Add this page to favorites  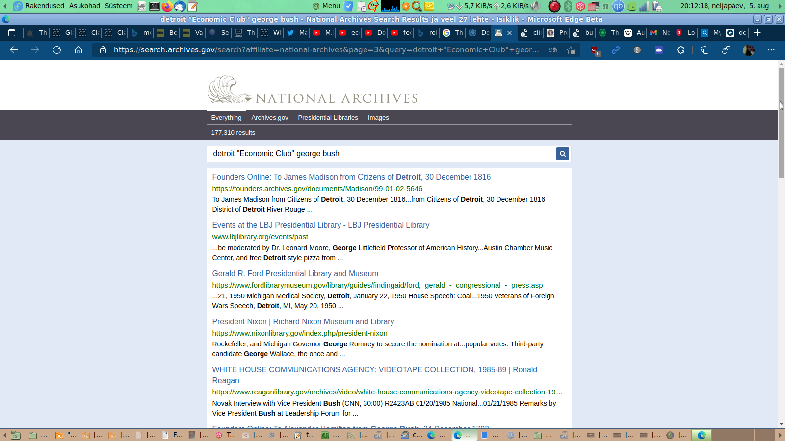coord(571,50)
